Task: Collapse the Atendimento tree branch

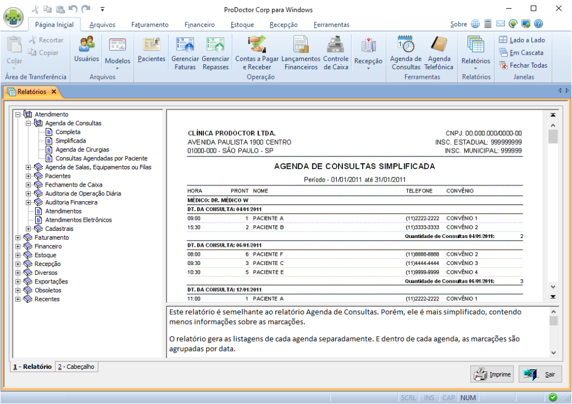Action: point(18,114)
